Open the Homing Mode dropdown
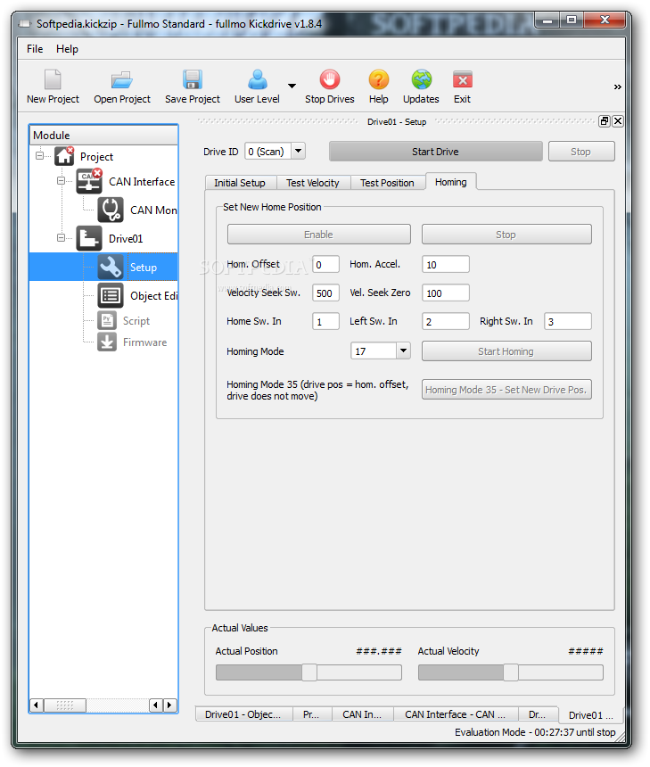This screenshot has height=767, width=650. pos(403,351)
